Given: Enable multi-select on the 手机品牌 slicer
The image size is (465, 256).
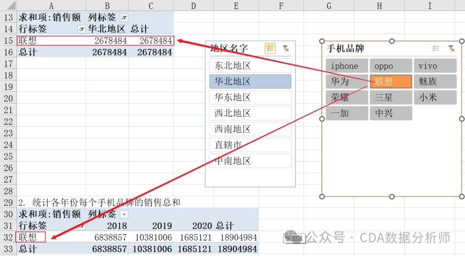Looking at the screenshot, I should (436, 49).
